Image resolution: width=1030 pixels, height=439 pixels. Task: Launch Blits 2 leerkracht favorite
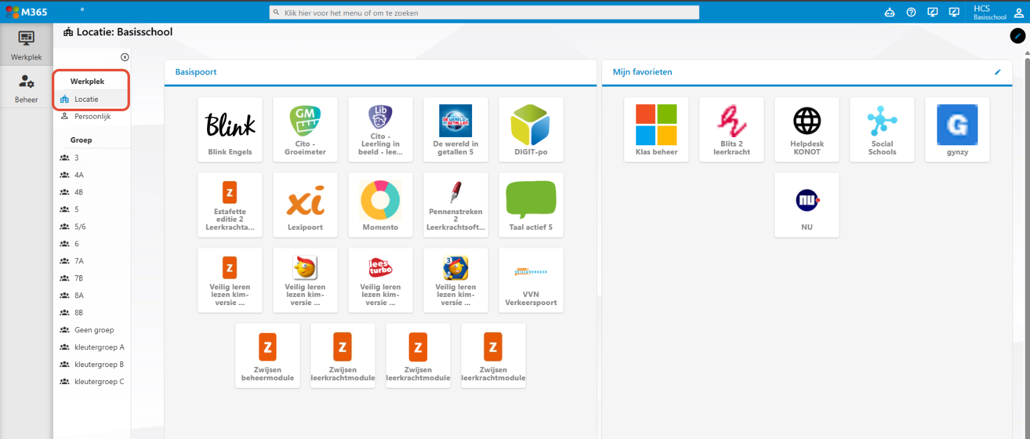pos(731,129)
